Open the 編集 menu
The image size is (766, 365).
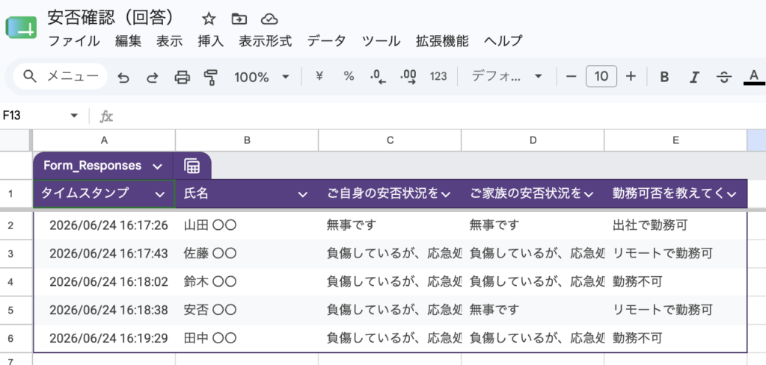(129, 41)
